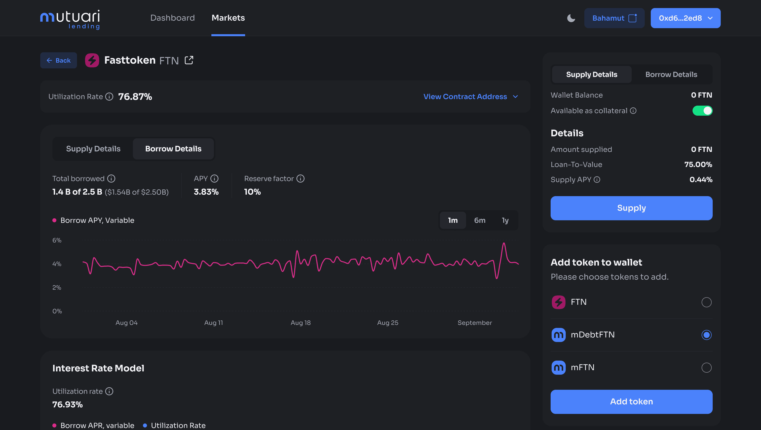Open wallet address 0xd6...2ed8 dropdown
The height and width of the screenshot is (430, 761).
pos(685,18)
